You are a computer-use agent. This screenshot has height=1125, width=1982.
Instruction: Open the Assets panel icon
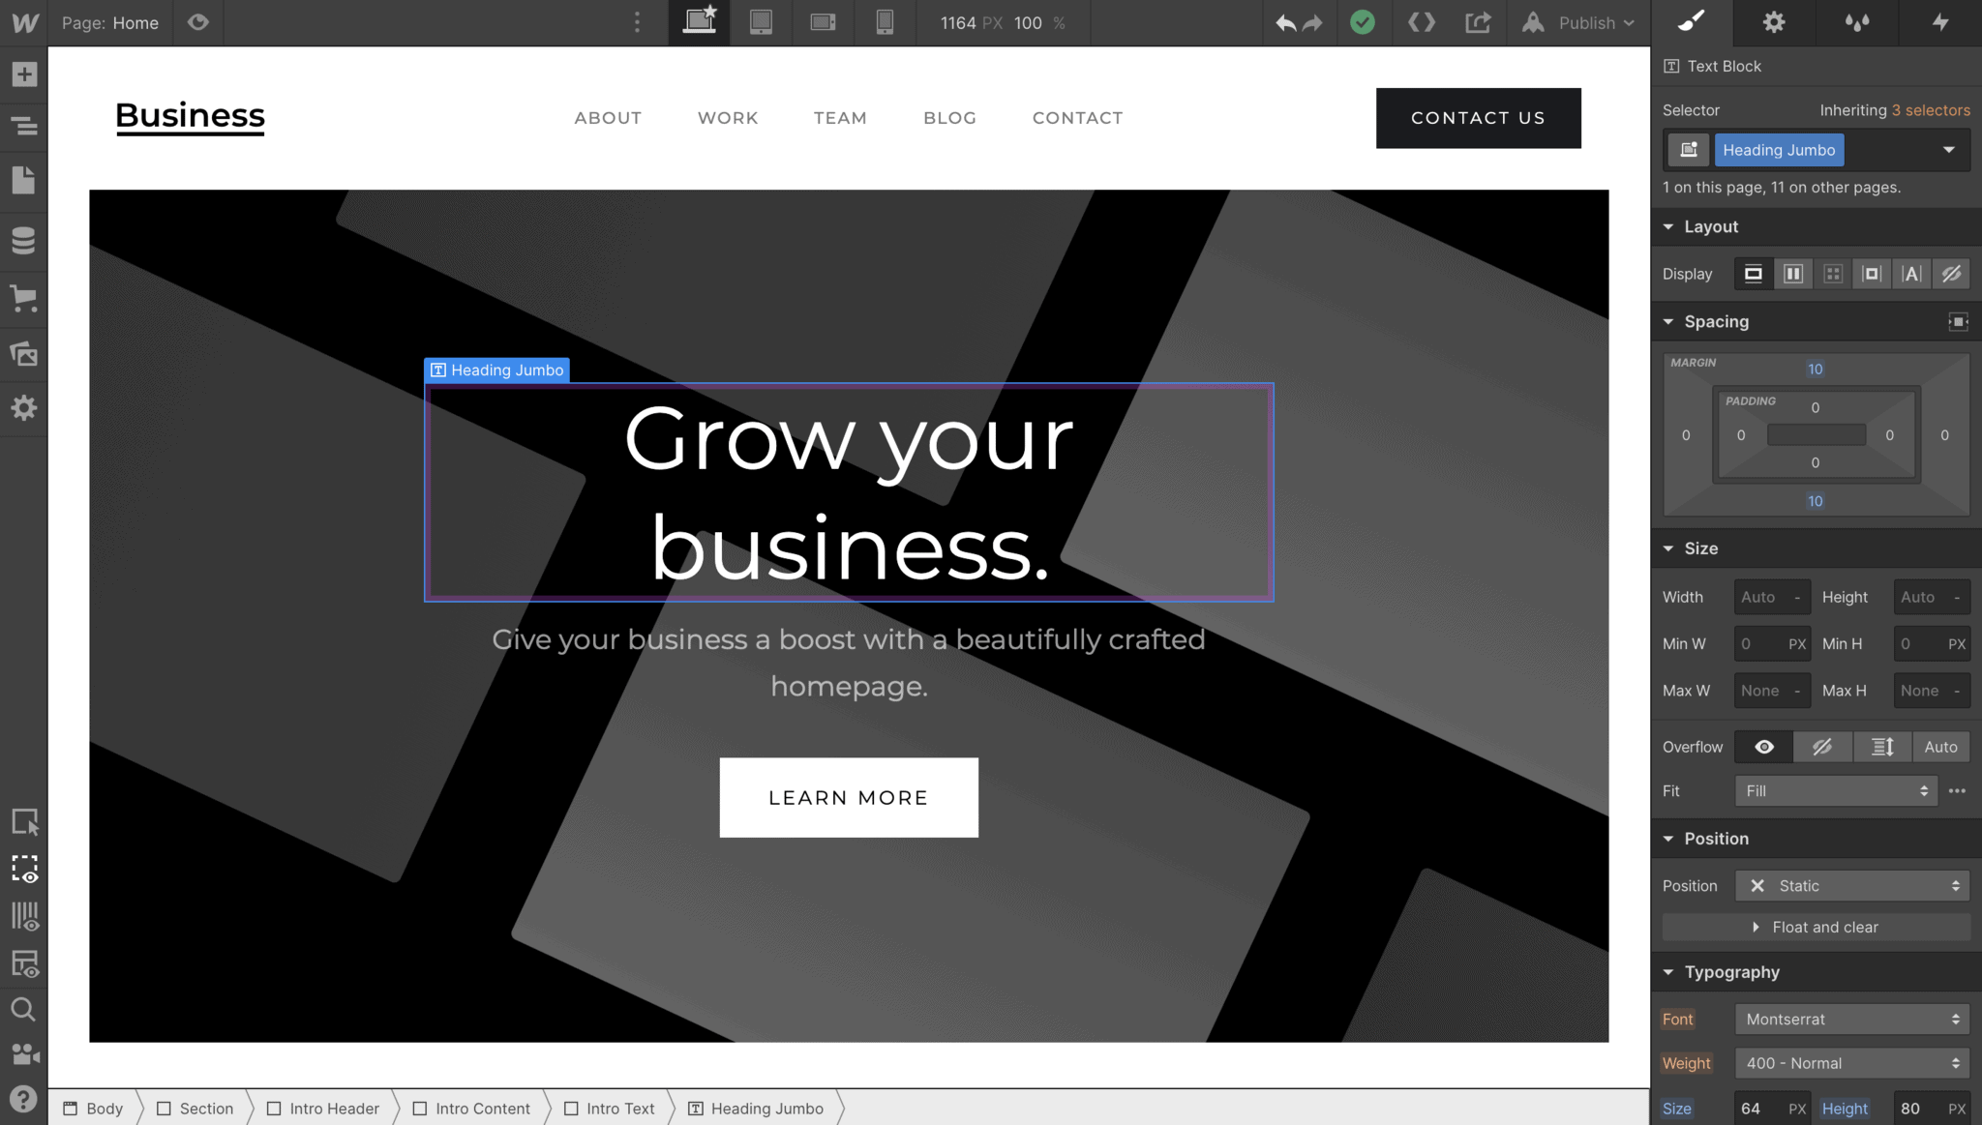pos(24,354)
